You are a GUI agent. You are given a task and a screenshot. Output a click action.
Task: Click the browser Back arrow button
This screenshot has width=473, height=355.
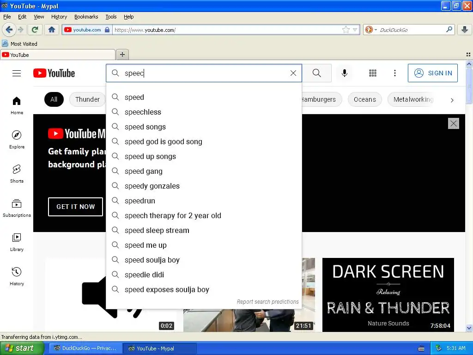pyautogui.click(x=9, y=30)
